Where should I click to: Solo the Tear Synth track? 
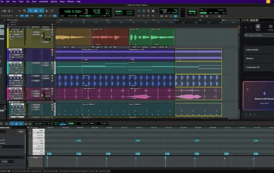tap(18, 65)
